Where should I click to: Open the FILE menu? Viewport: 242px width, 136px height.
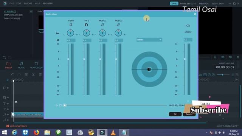point(12,3)
